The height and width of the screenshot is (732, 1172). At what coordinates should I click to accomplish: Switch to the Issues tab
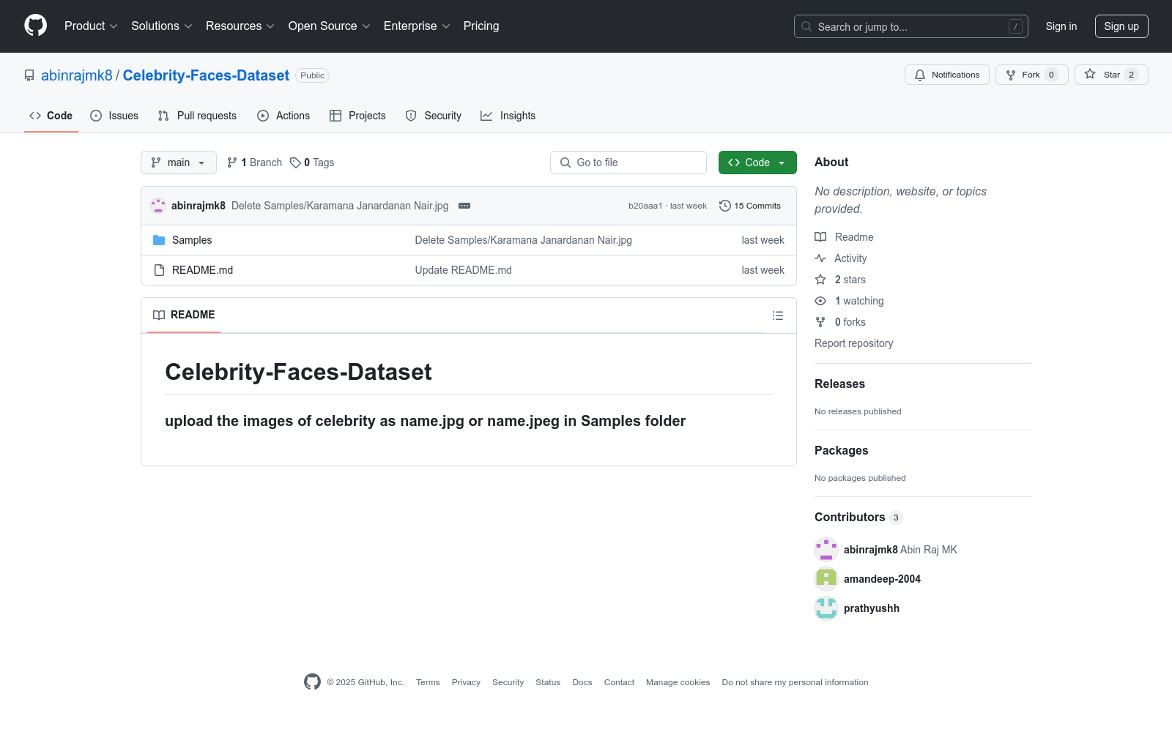[x=114, y=116]
